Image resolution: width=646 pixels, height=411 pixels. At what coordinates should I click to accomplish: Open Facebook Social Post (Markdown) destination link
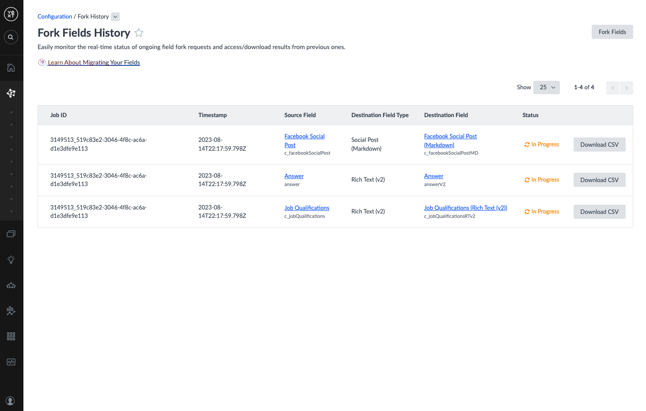tap(450, 141)
